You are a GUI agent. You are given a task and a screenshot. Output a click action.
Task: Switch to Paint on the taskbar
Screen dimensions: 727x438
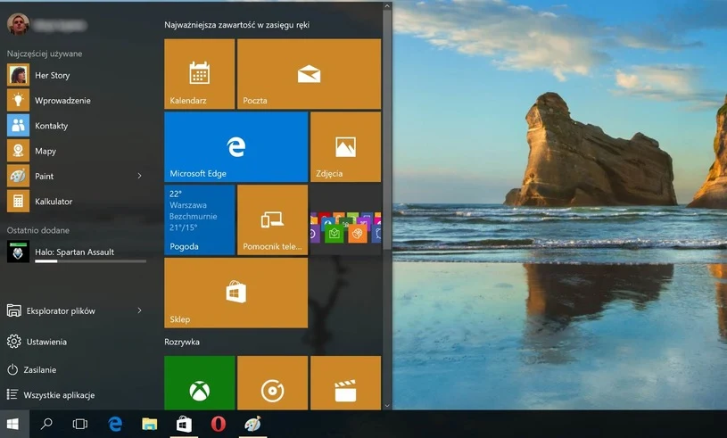tap(252, 424)
